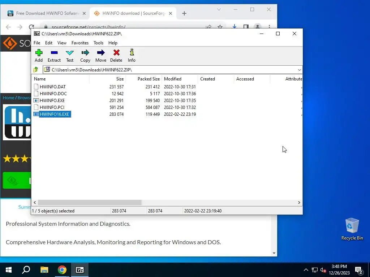Go up one folder level icon
The image size is (370, 277).
pos(36,70)
